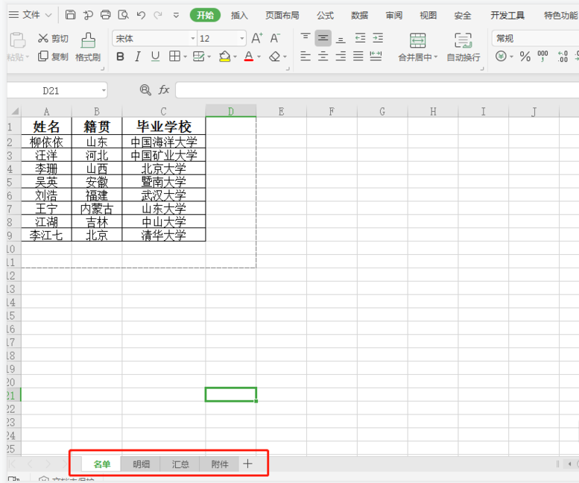This screenshot has height=483, width=579.
Task: Click the zoom magnifier near formula bar
Action: (x=145, y=89)
